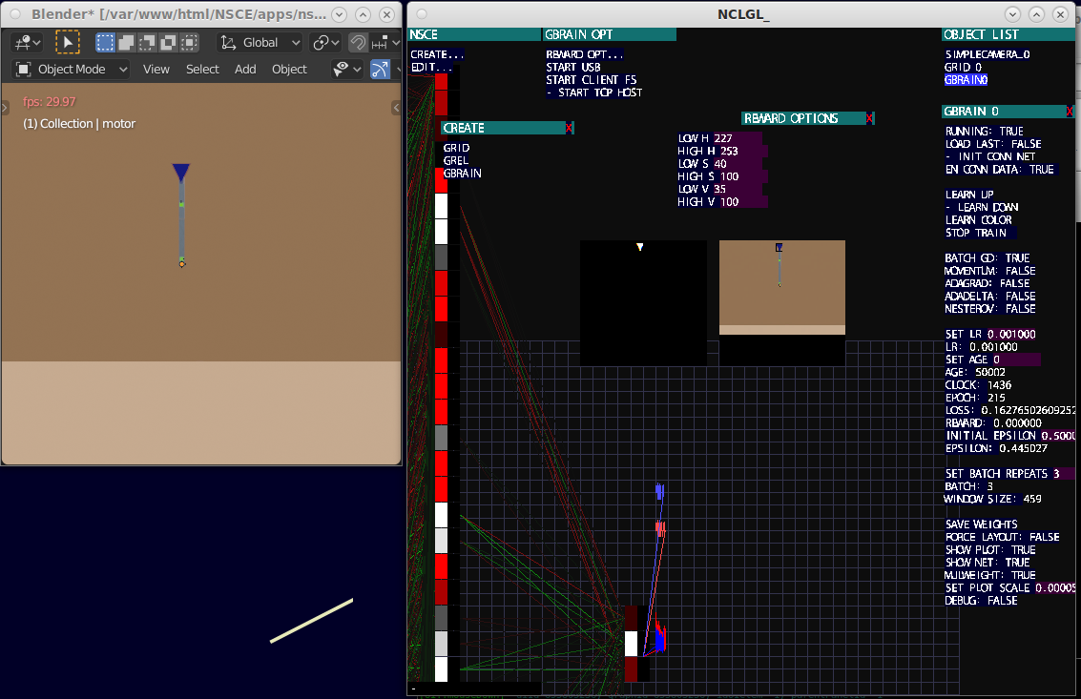Click the new selection mode icon

(x=106, y=42)
